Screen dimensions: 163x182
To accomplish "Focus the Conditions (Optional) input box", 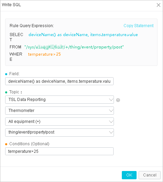I will 59,151.
